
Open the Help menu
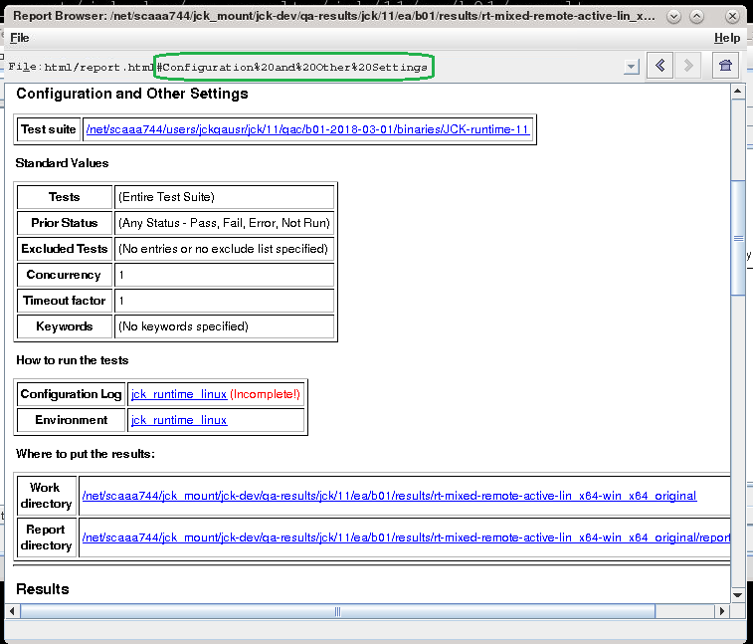tap(727, 38)
